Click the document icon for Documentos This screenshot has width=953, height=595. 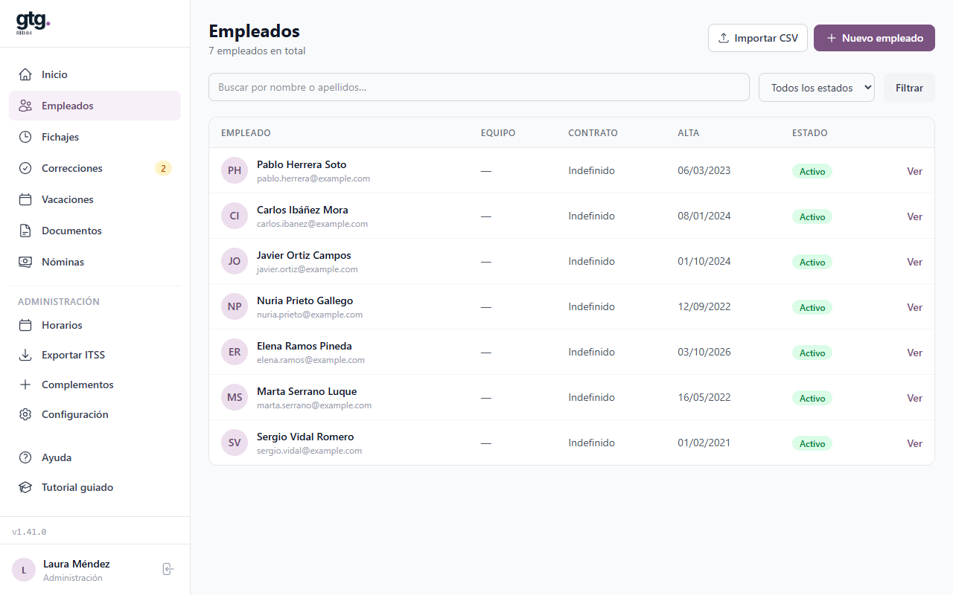[25, 231]
